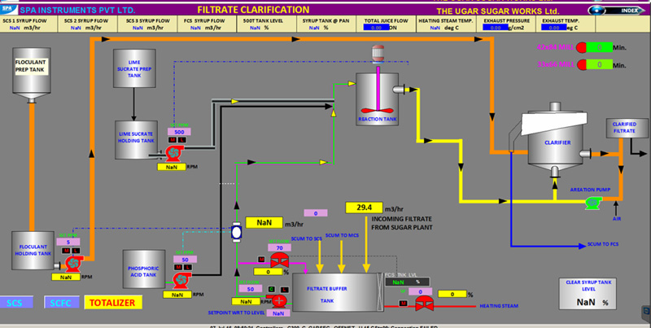651x328 pixels.
Task: Toggle C mode on filtrate buffer pump
Action: pos(272,290)
